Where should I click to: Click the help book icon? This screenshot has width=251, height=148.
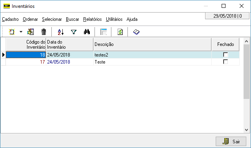pyautogui.click(x=136, y=32)
